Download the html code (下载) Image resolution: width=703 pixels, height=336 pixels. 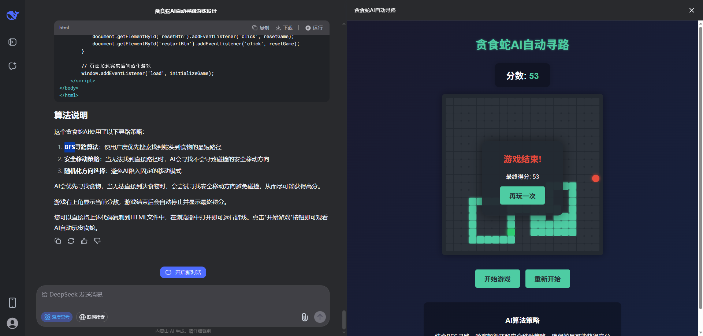[x=284, y=28]
